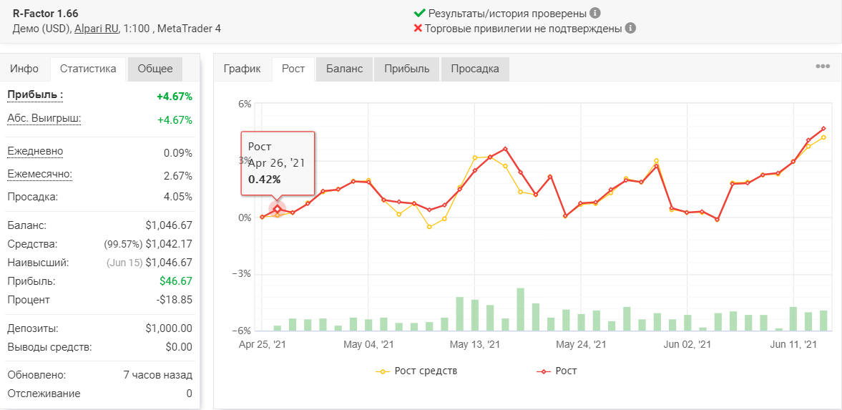Click the red X unverified privileges icon
The width and height of the screenshot is (842, 410).
click(418, 29)
